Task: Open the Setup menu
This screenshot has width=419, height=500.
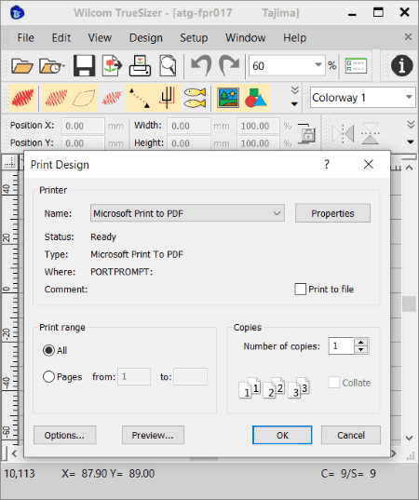Action: click(194, 37)
